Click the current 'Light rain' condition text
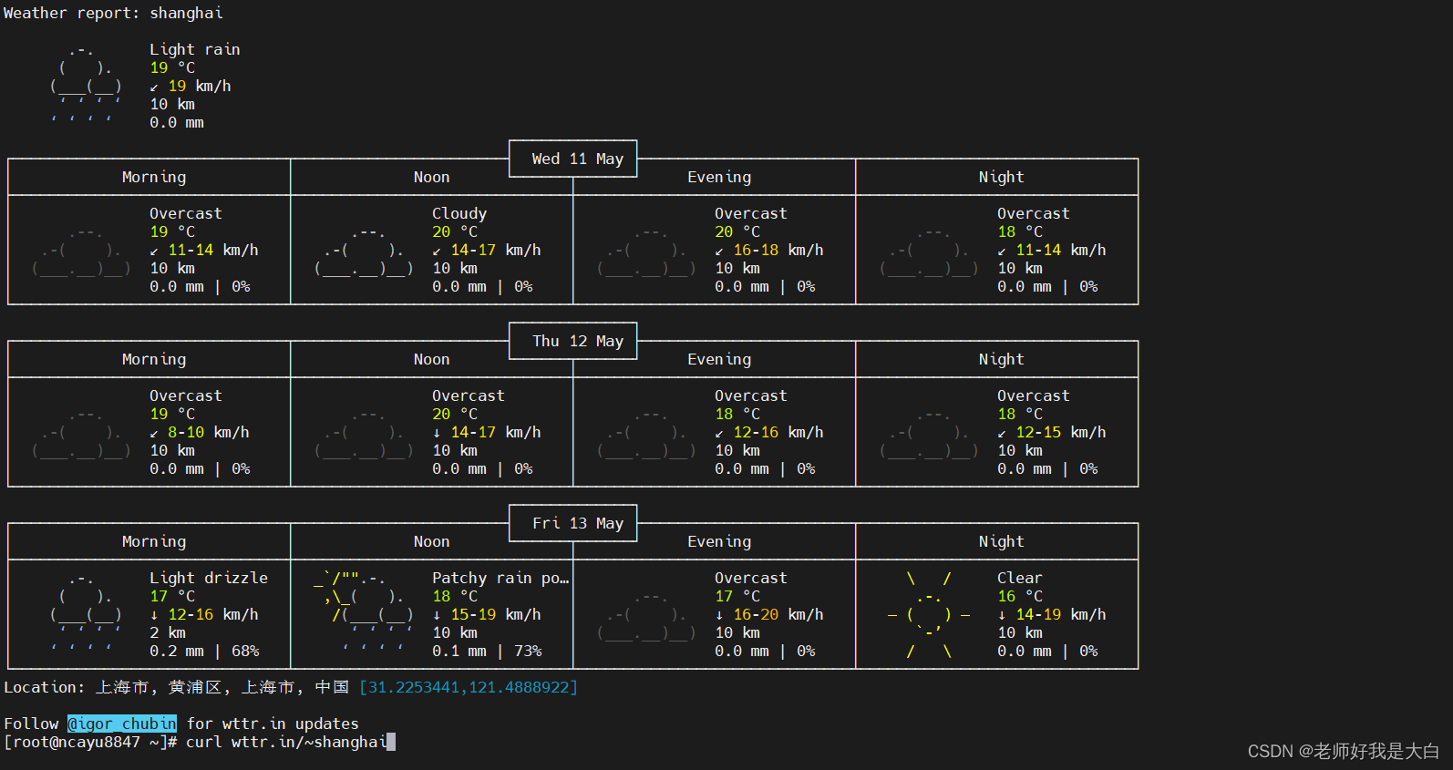 pyautogui.click(x=195, y=49)
